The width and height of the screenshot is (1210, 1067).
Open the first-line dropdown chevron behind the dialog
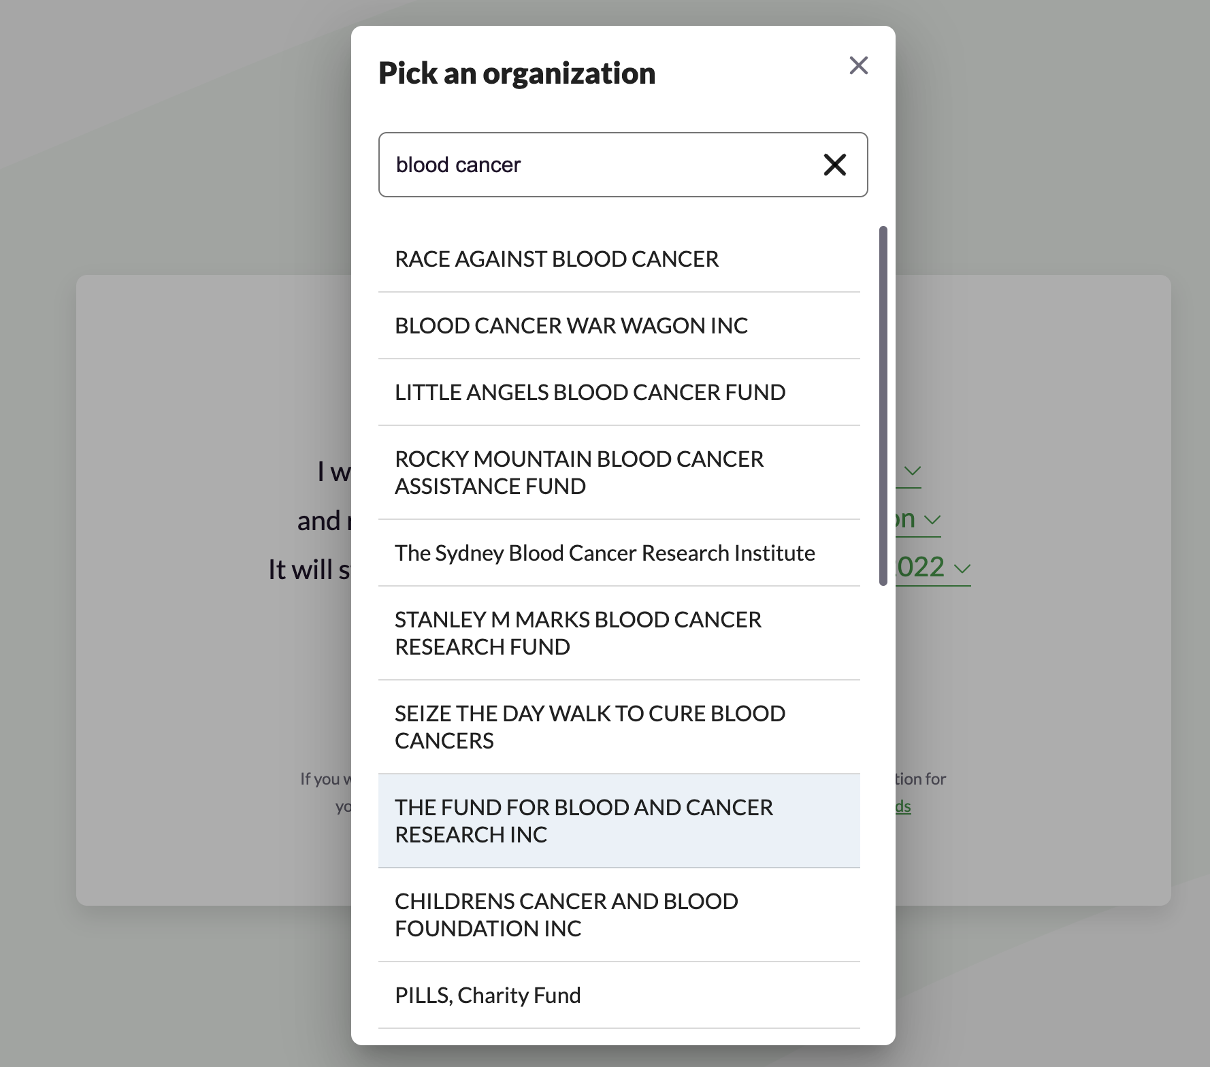(912, 471)
